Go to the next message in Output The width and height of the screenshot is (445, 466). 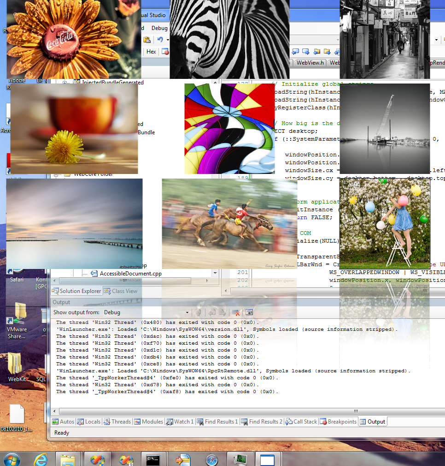[x=222, y=312]
